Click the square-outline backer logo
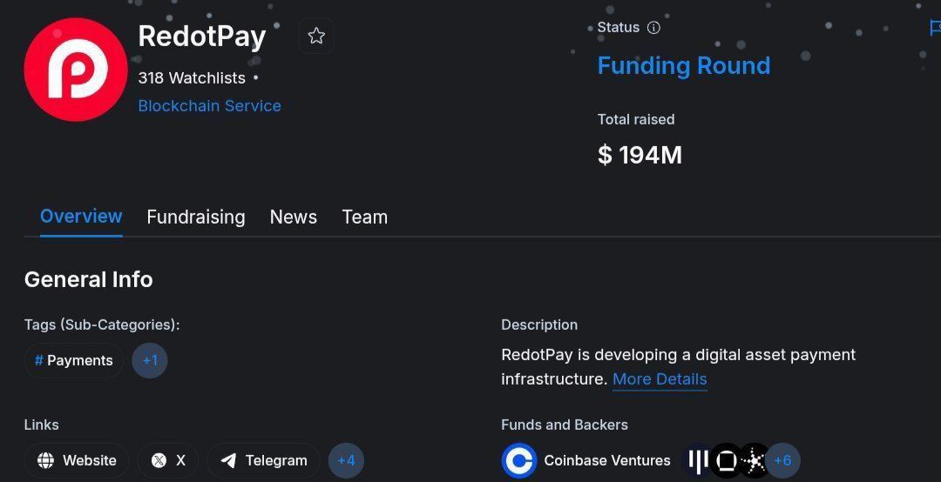This screenshot has height=482, width=941. click(727, 460)
